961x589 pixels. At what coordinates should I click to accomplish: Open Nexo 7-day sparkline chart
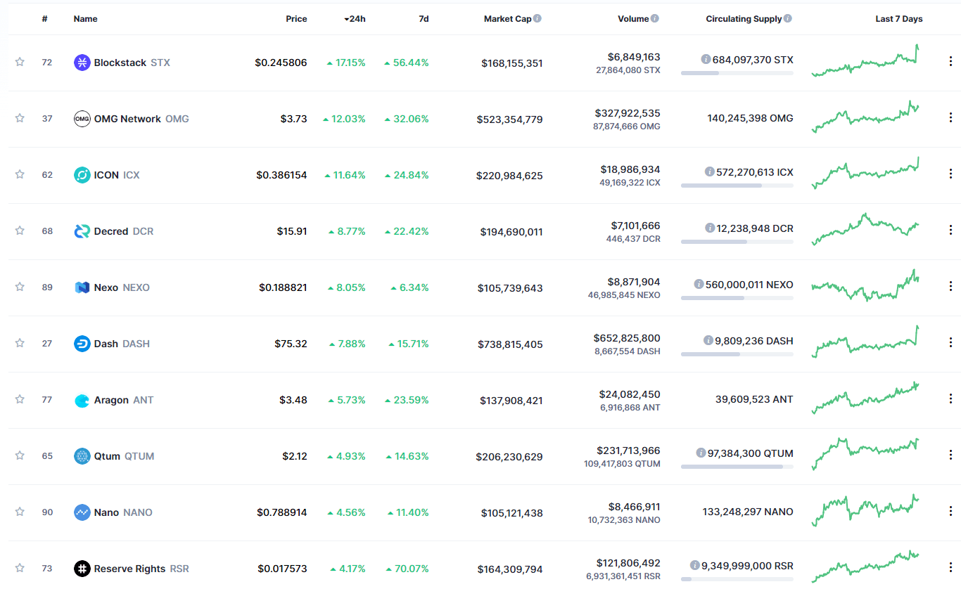pyautogui.click(x=865, y=285)
